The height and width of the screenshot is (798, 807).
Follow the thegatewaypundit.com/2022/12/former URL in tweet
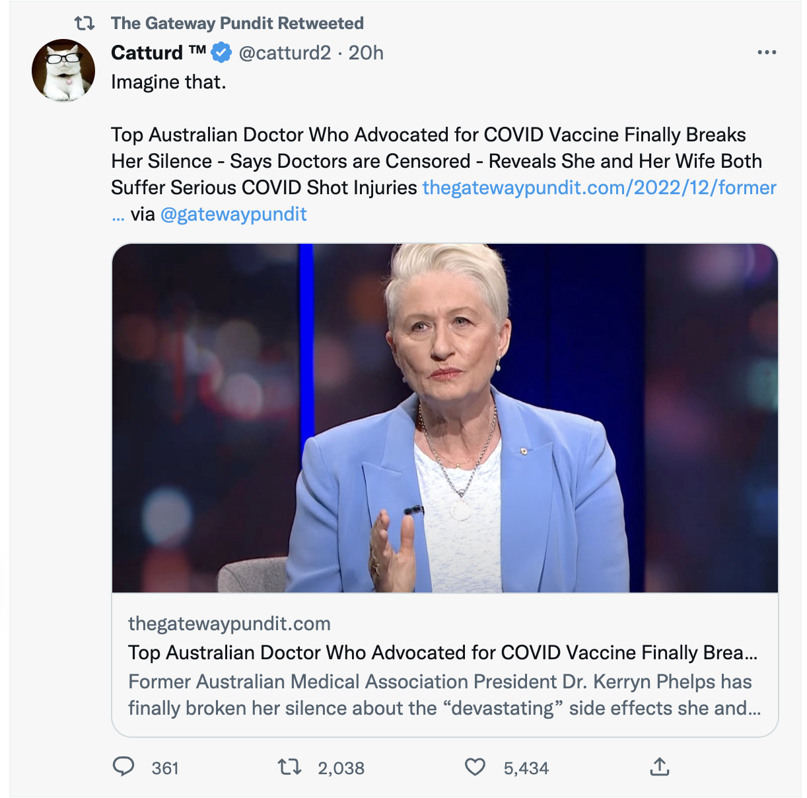coord(599,188)
